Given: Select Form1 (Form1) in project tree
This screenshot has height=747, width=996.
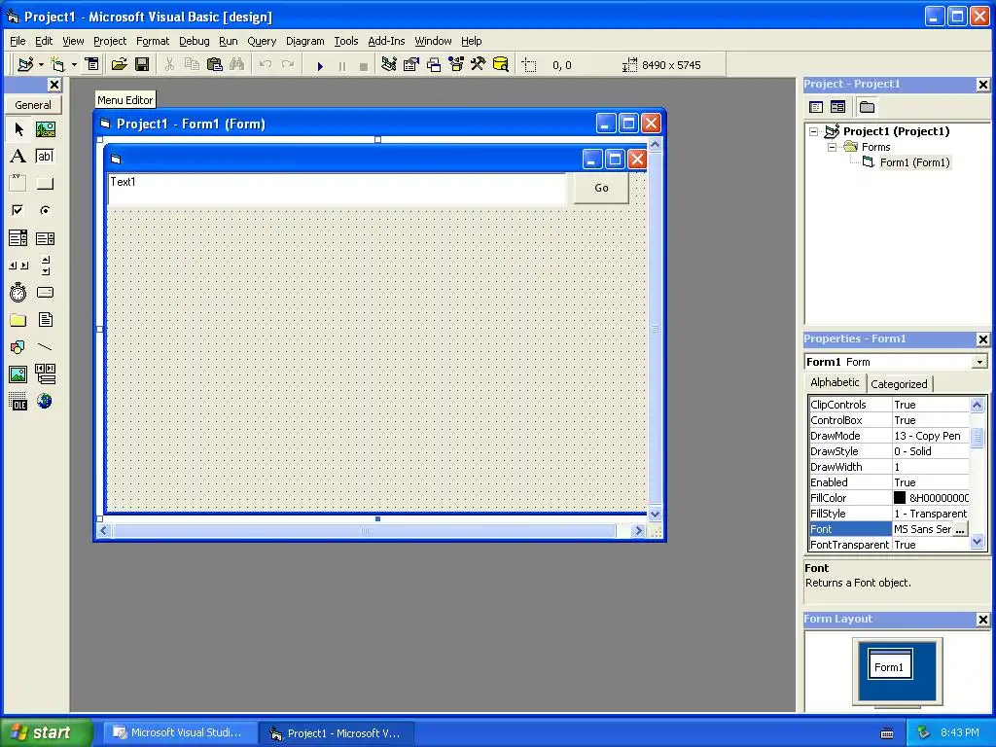Looking at the screenshot, I should coord(914,162).
